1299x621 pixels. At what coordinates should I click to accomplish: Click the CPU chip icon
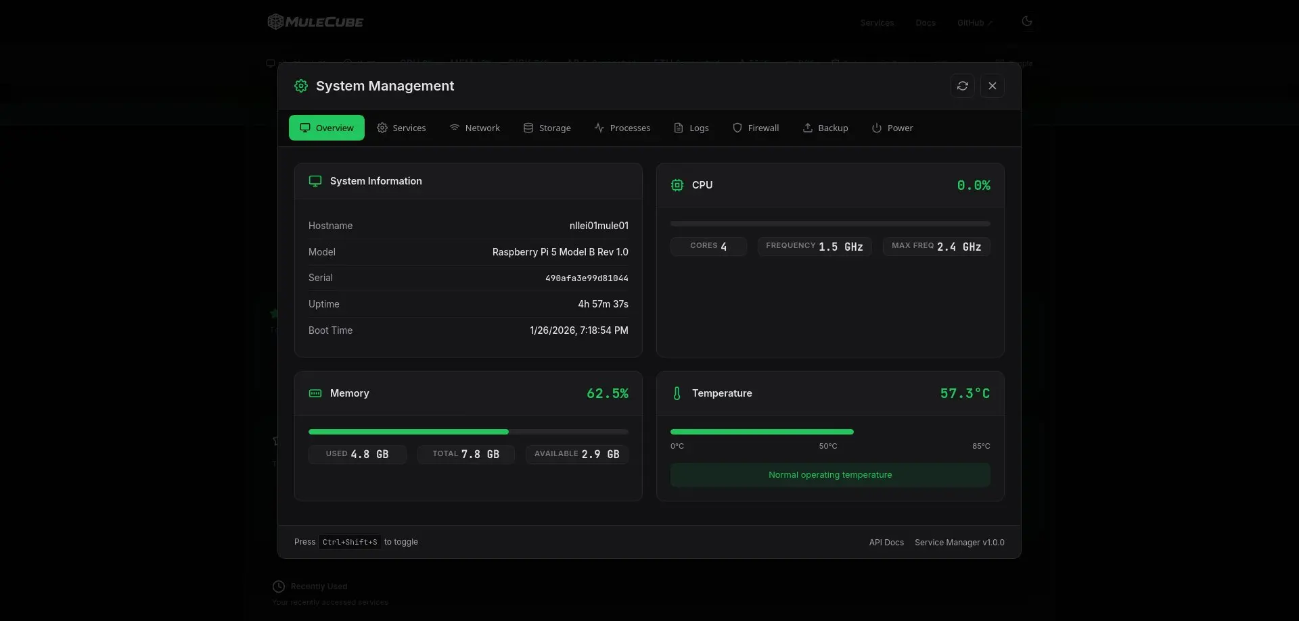(677, 185)
